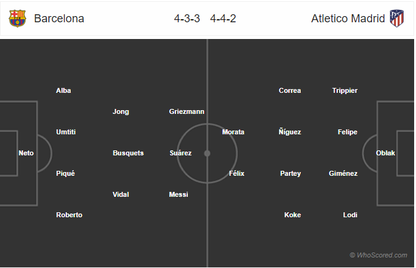Click on Piqué in defense
Image resolution: width=416 pixels, height=268 pixels.
point(65,173)
